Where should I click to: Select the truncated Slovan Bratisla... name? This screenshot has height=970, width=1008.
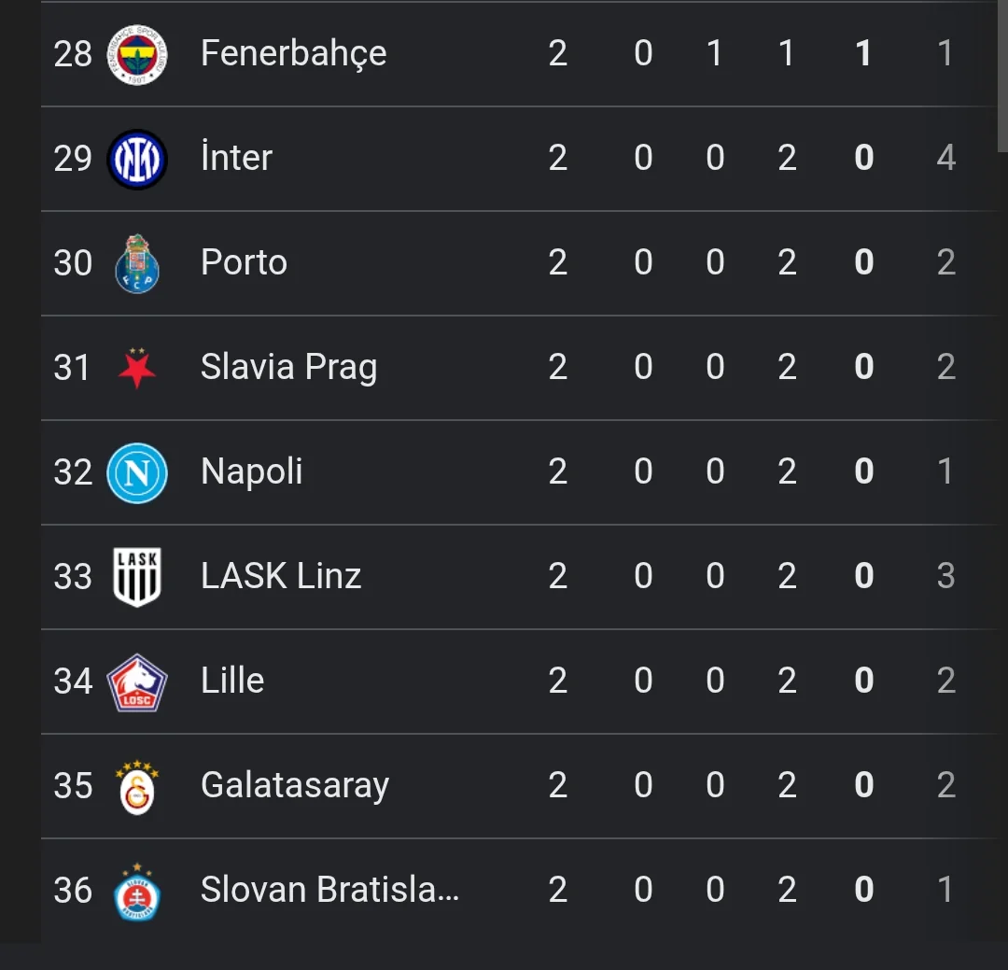point(329,890)
